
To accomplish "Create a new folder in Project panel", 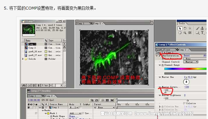I will point(29,85).
